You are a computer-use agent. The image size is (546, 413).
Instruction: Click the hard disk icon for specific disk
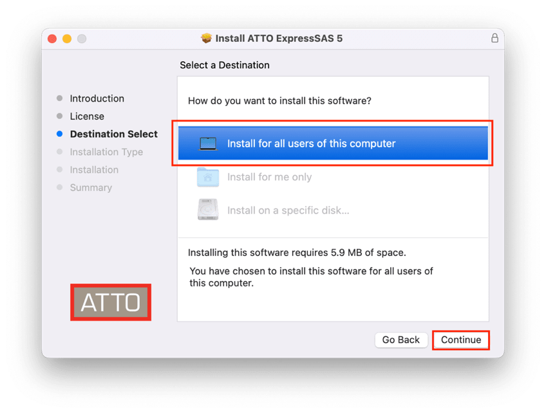coord(208,210)
